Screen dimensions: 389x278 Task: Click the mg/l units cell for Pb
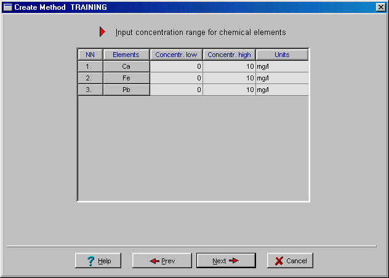pyautogui.click(x=283, y=90)
